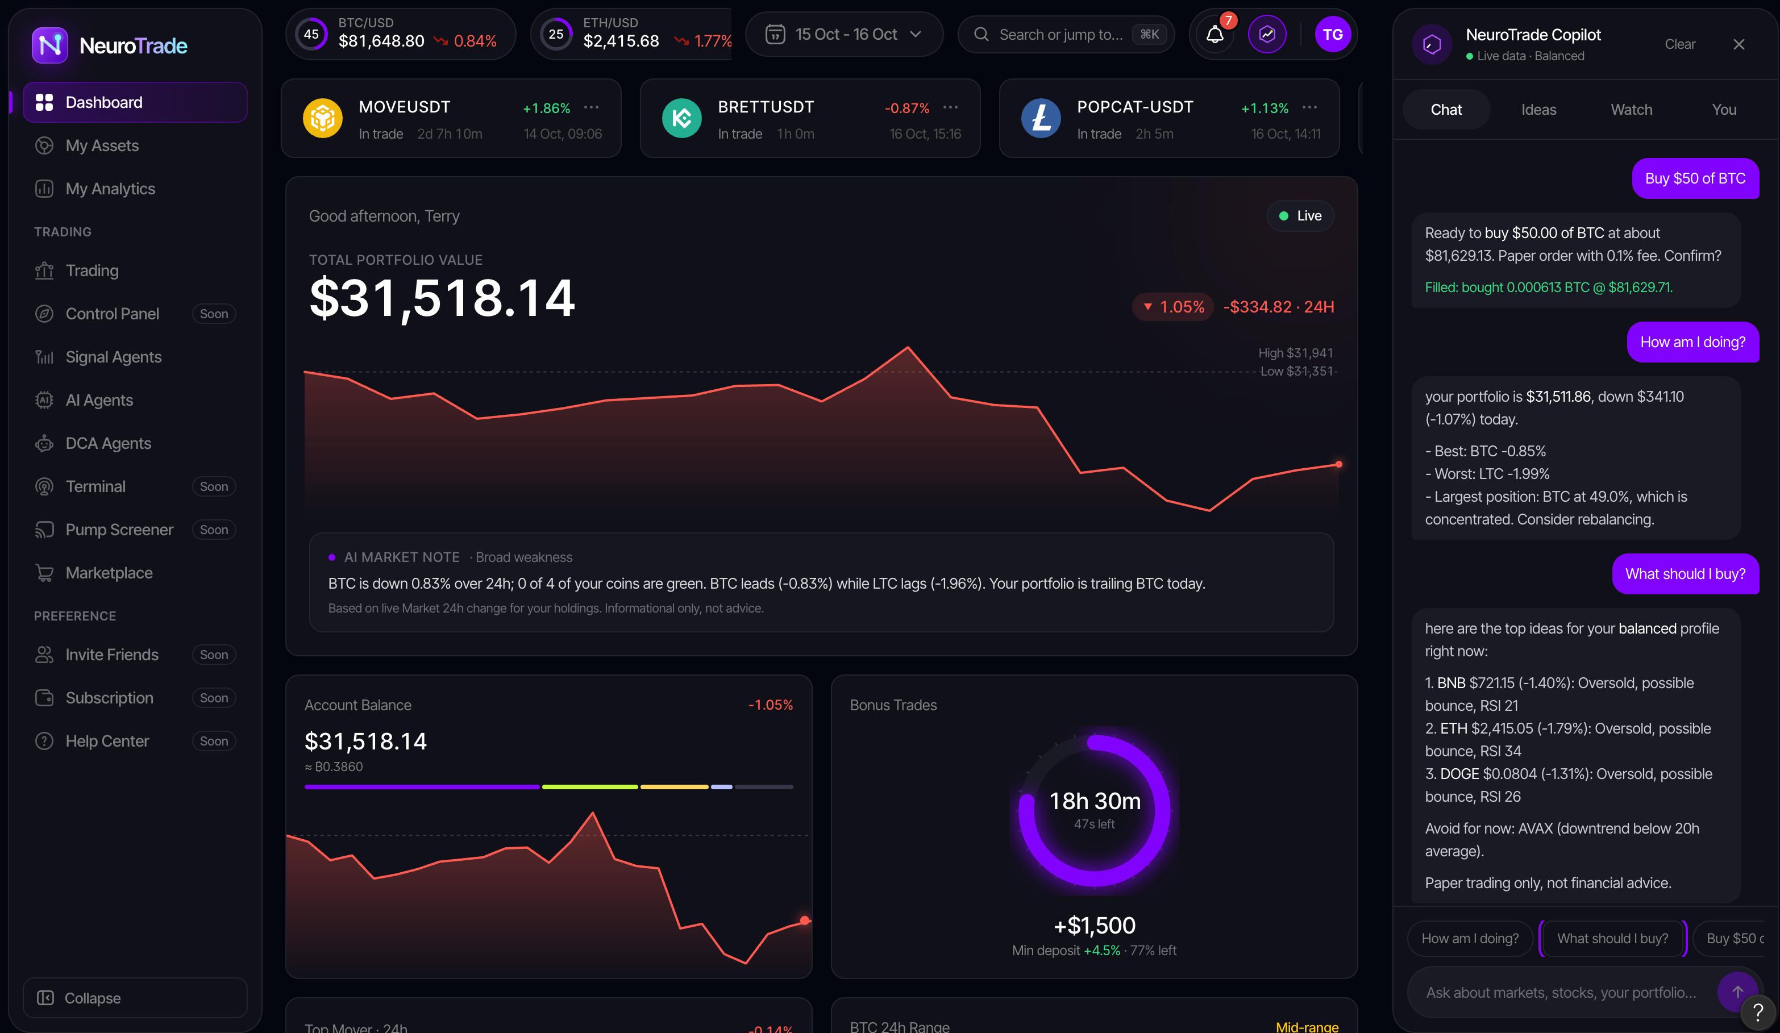Click the 'How am I doing?' suggestion chip

click(x=1470, y=938)
